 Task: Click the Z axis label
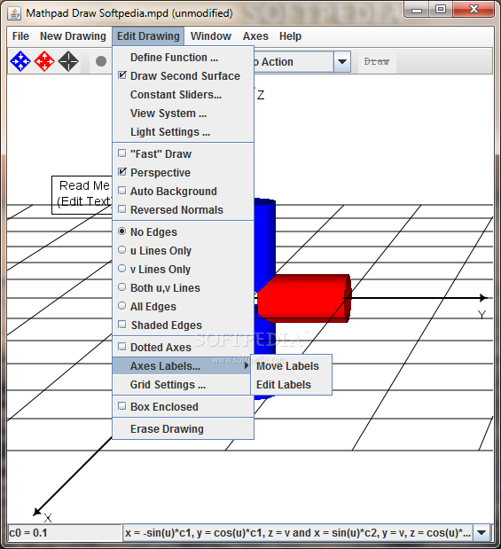[261, 95]
